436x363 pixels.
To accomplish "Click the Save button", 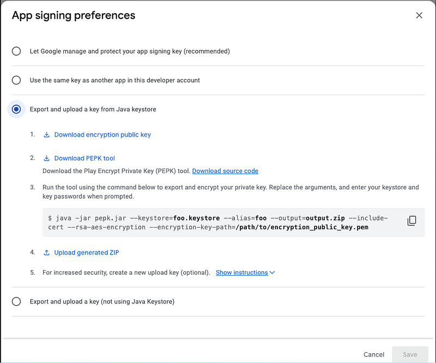I will (x=410, y=354).
